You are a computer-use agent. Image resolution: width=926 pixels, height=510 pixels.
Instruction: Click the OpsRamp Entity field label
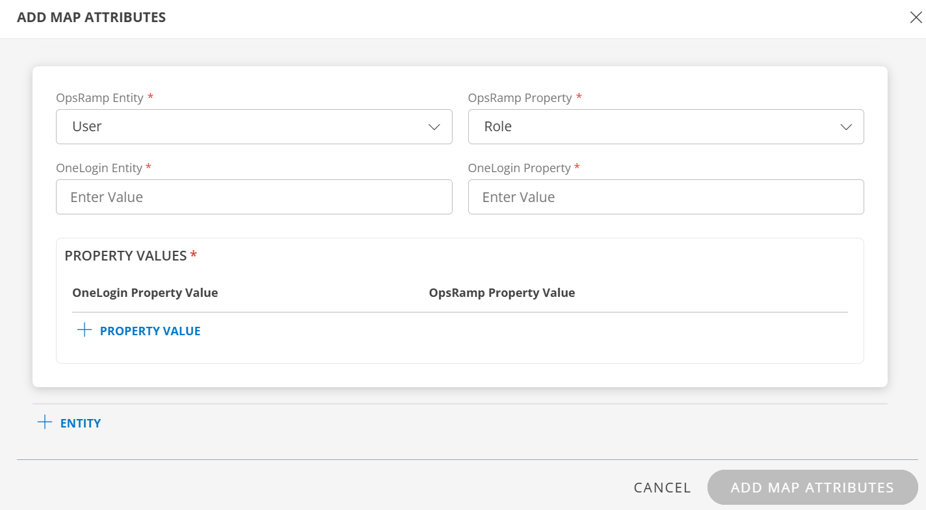pos(99,98)
